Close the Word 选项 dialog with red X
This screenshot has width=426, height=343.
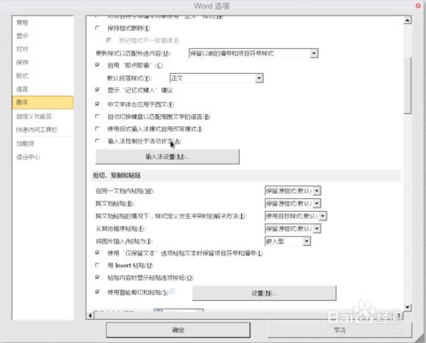point(417,6)
